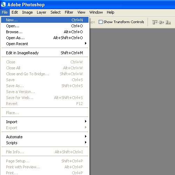Expand the Automate submenu arrow
175x175 pixels.
click(x=86, y=136)
